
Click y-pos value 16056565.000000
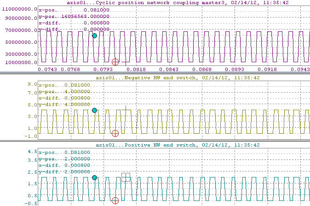85,17
